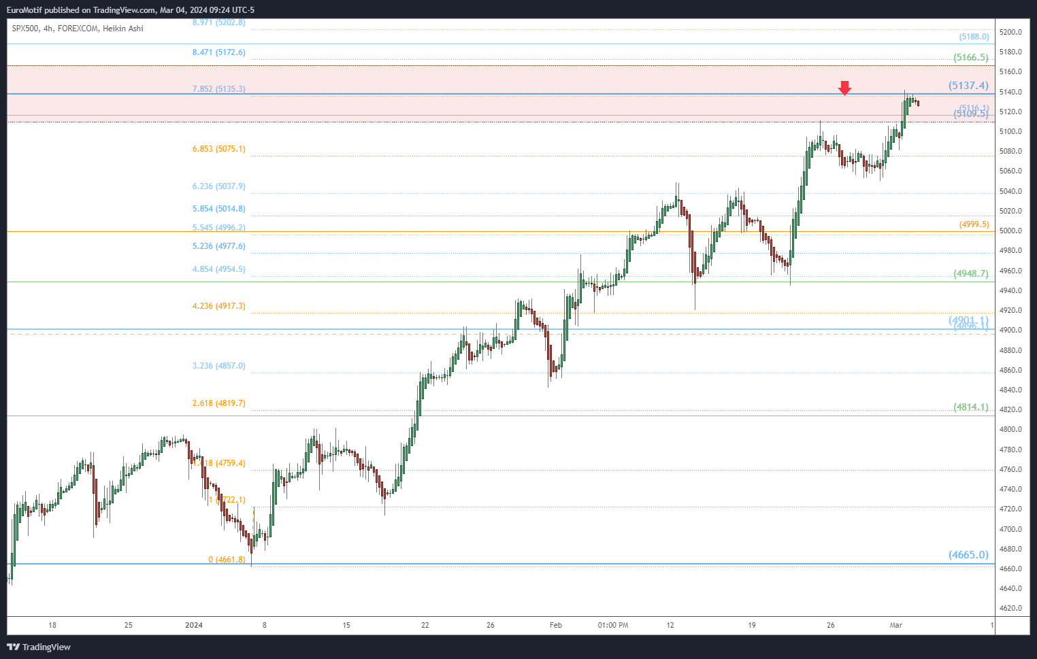
Task: Click the EuroMotif published on TradingView.com header
Action: click(130, 10)
